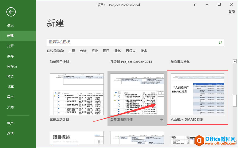Screen dimensions: 238x148
Task: Click the search magnifier icon
Action: pyautogui.click(x=220, y=42)
